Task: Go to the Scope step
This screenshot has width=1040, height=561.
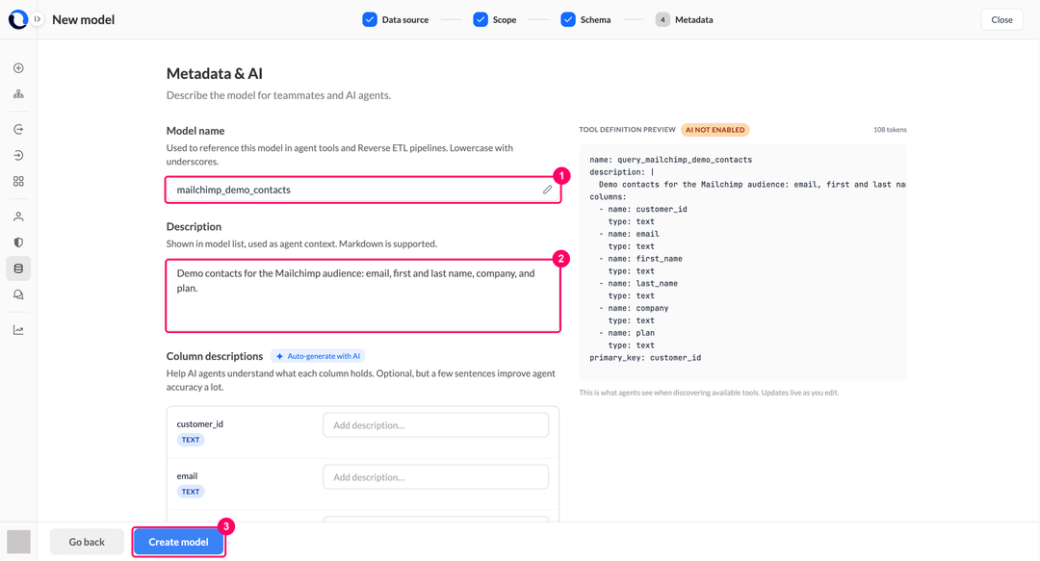Action: click(495, 20)
